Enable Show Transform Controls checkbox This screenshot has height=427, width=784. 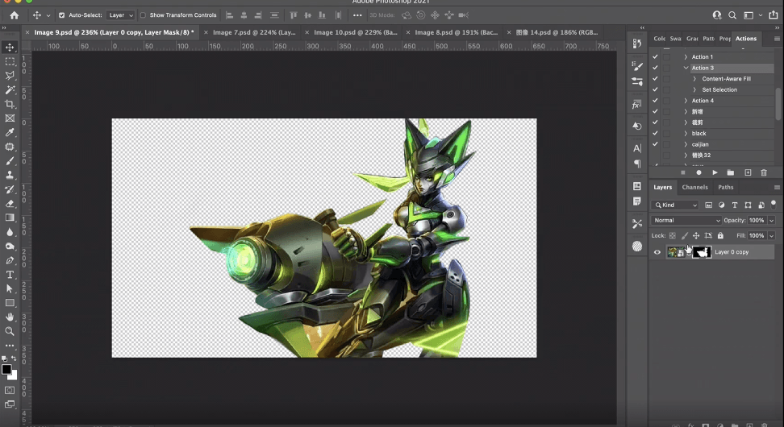point(144,15)
